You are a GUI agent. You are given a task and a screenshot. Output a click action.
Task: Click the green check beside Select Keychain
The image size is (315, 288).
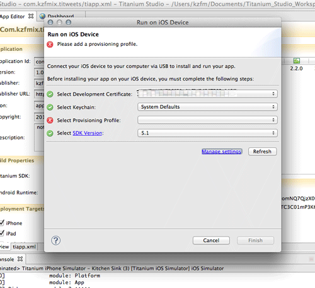coord(50,108)
